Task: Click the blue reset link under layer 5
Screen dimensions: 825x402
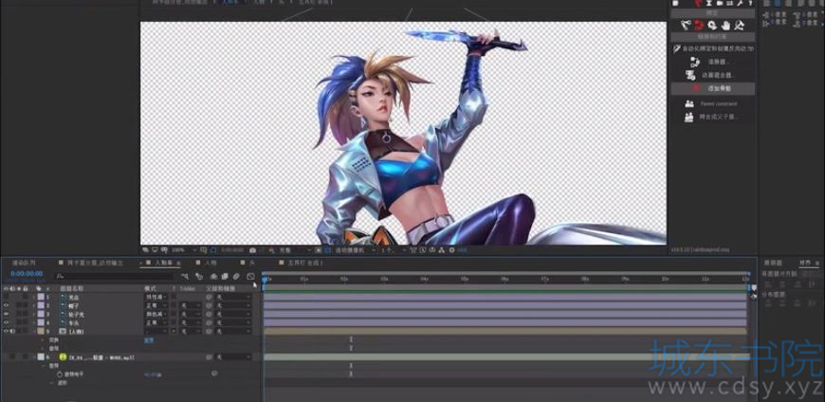Action: 149,340
